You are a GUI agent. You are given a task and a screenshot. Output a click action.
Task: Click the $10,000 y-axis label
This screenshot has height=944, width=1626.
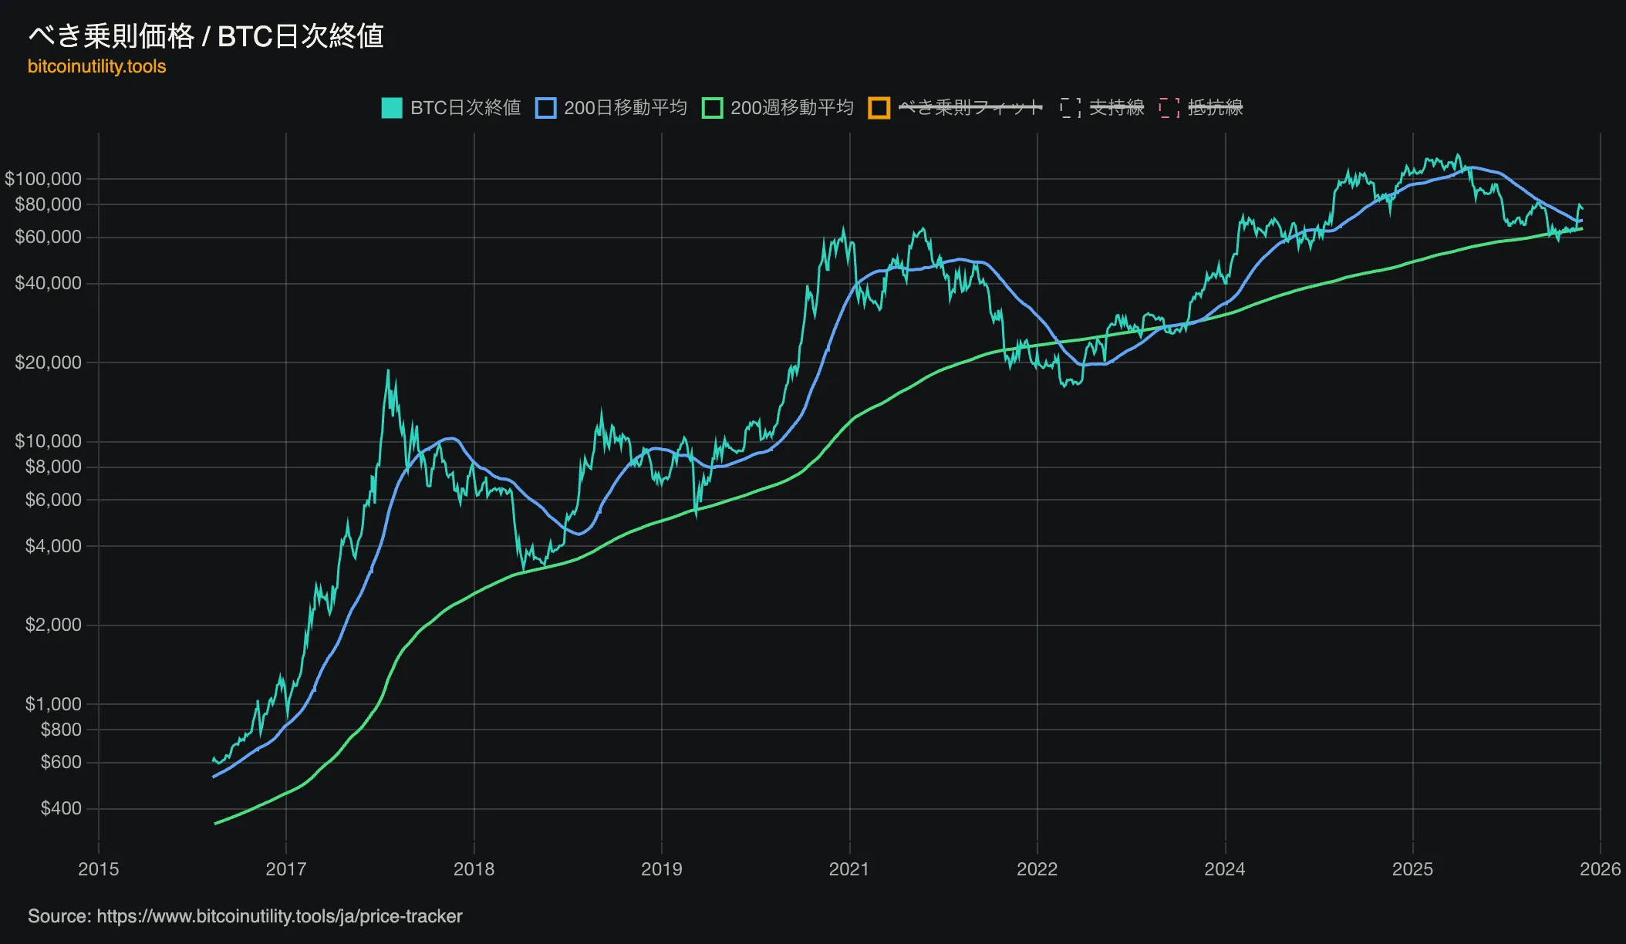pyautogui.click(x=48, y=441)
